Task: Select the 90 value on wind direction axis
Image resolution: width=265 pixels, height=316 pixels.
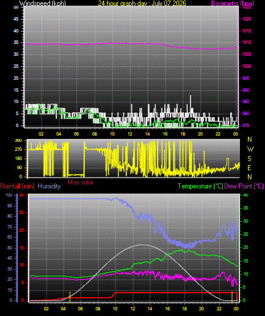Action: [19, 167]
